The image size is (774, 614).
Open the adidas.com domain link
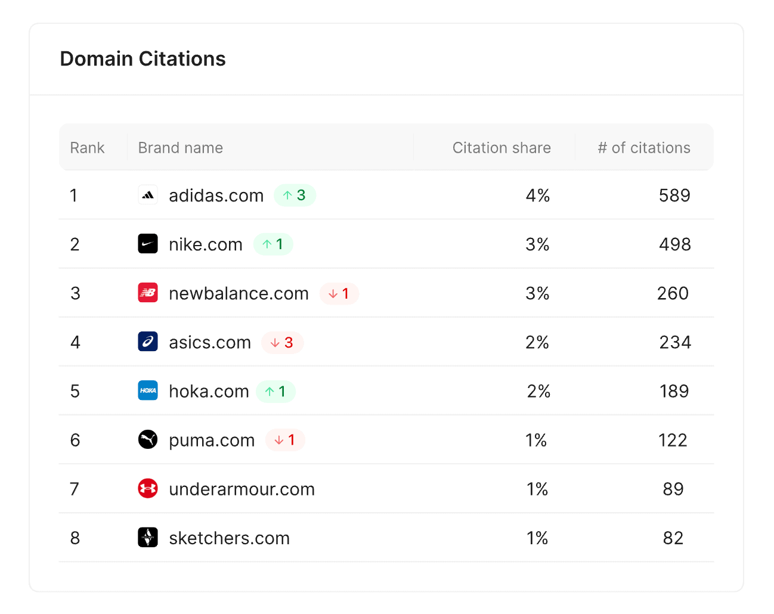(216, 196)
